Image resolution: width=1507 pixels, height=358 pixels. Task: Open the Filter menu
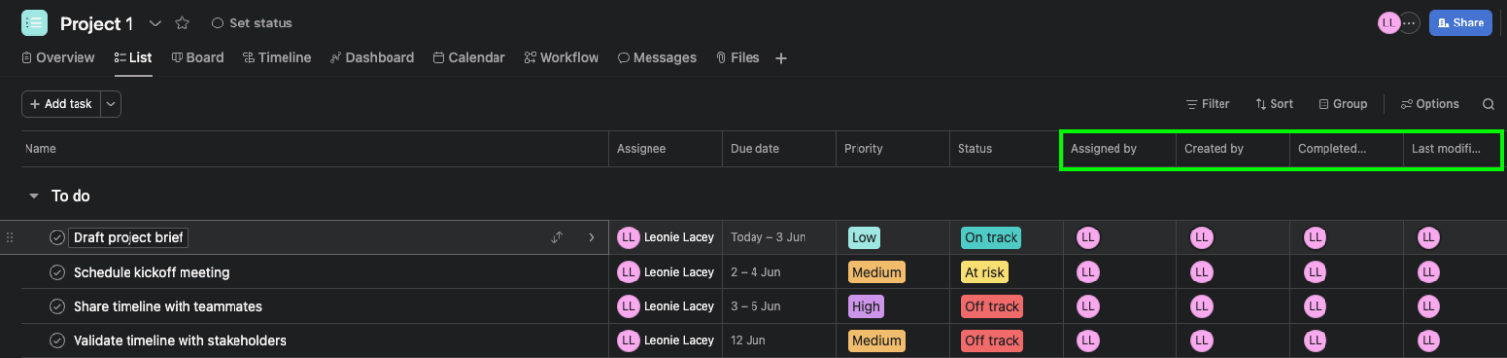pyautogui.click(x=1208, y=104)
